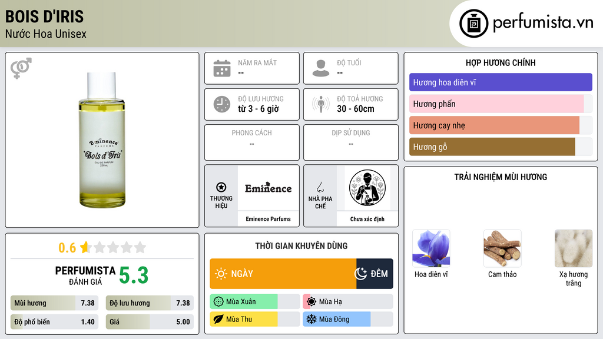Click the perfumista.vn bottle logo icon

tap(473, 24)
